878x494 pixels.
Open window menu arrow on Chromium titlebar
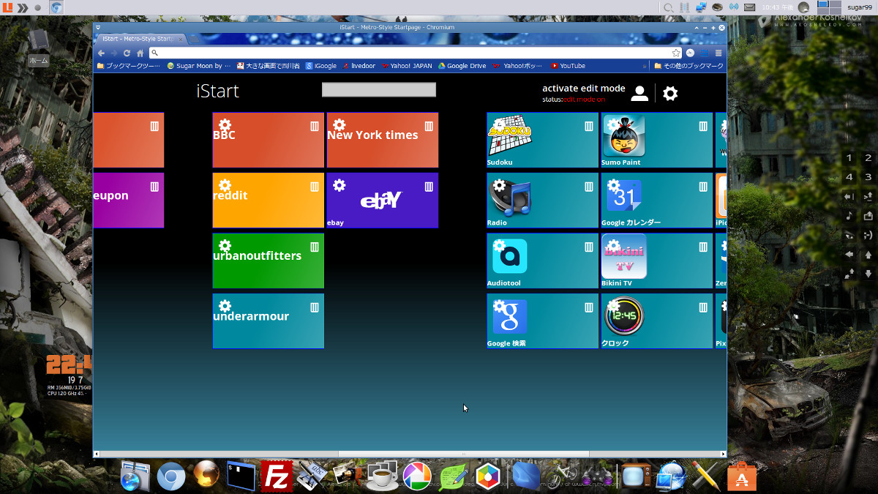coord(98,27)
